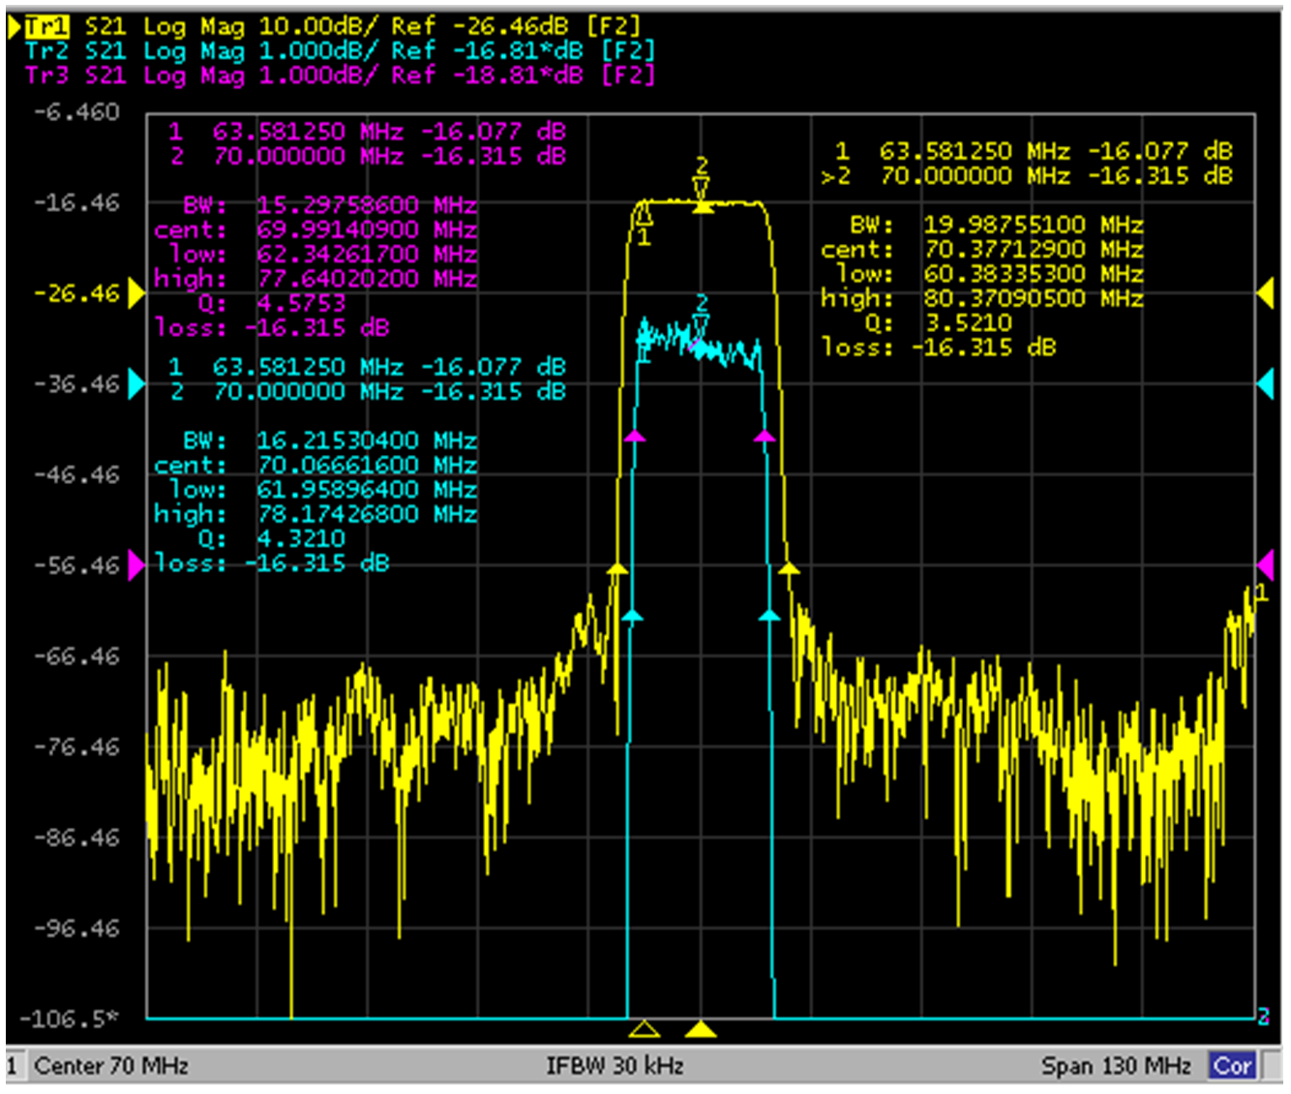The width and height of the screenshot is (1291, 1094).
Task: Select the highlighted Tr1 trace label
Action: pos(47,26)
